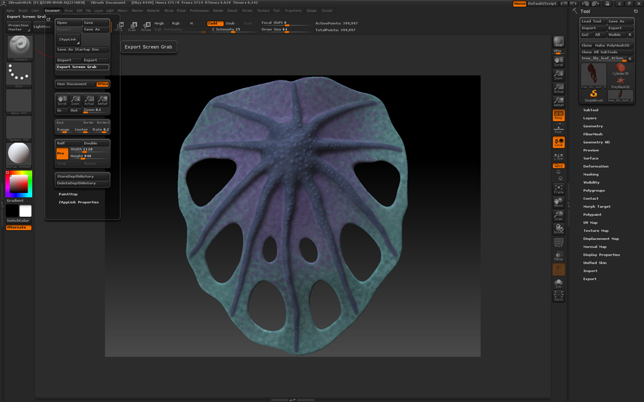Select the Standard brush thumbnail
The height and width of the screenshot is (402, 644).
click(x=19, y=46)
